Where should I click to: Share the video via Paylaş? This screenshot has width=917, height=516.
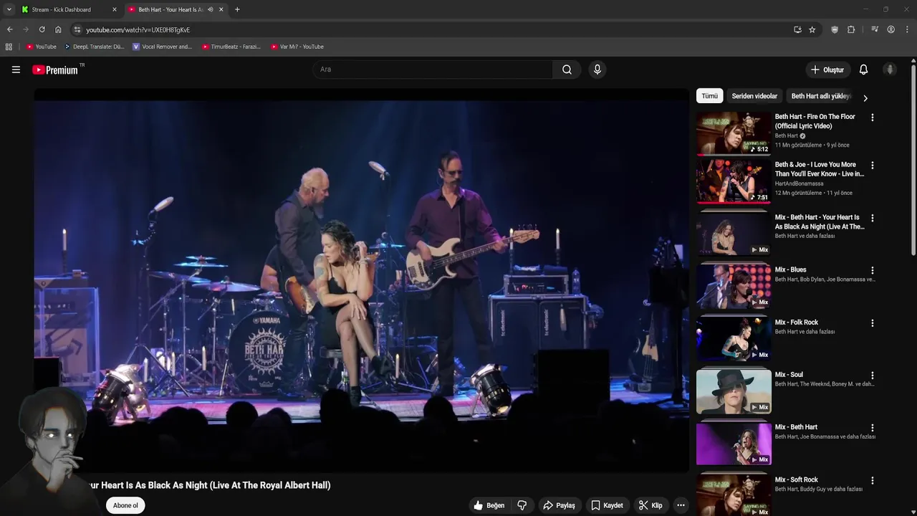click(x=559, y=505)
